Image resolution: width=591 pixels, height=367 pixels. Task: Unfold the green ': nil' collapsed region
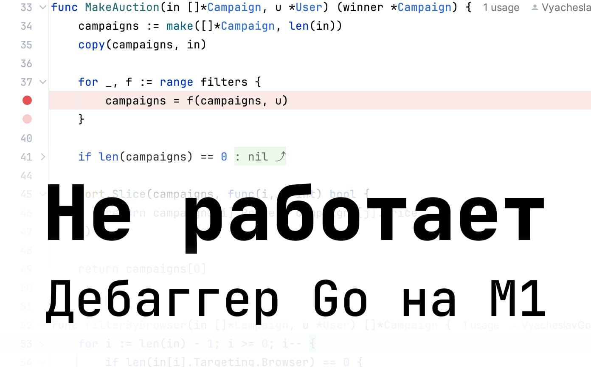(x=260, y=157)
